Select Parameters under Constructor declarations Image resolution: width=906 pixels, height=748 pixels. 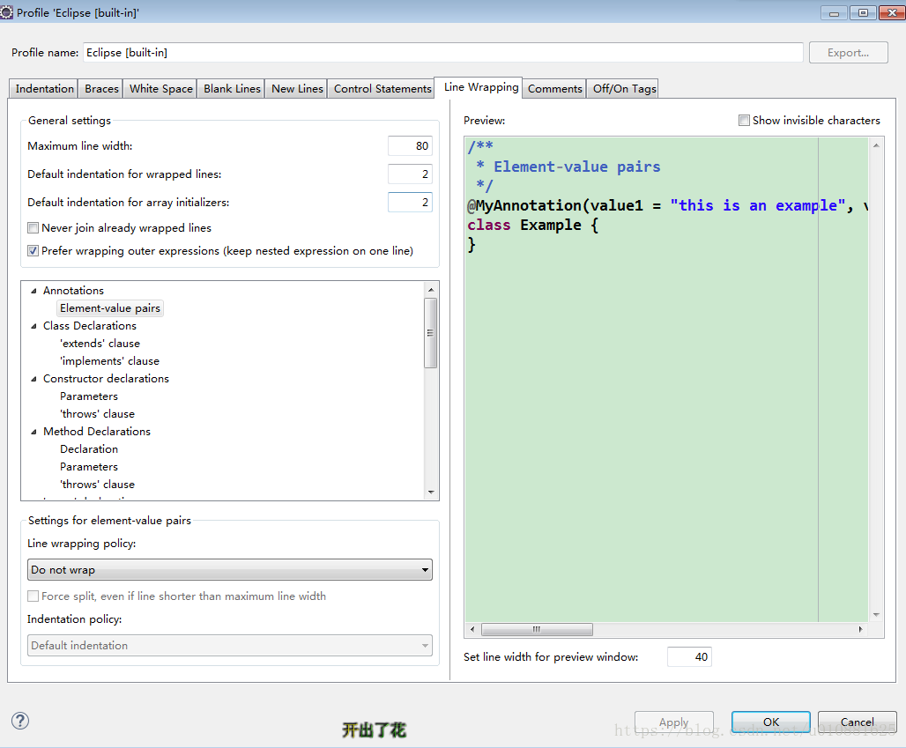(x=89, y=396)
